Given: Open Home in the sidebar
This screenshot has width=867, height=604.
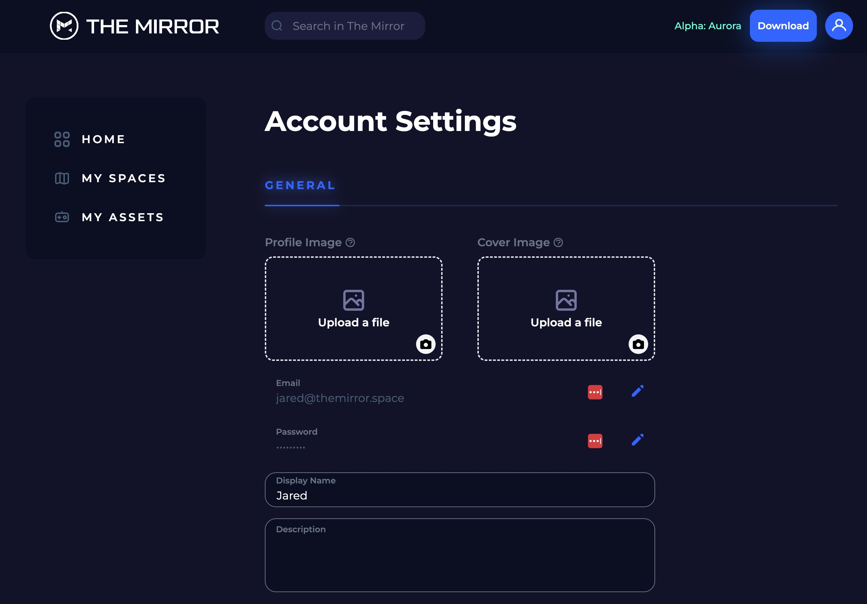Looking at the screenshot, I should coord(103,139).
